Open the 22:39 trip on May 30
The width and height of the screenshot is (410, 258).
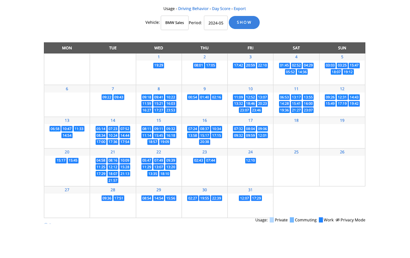[x=216, y=198]
